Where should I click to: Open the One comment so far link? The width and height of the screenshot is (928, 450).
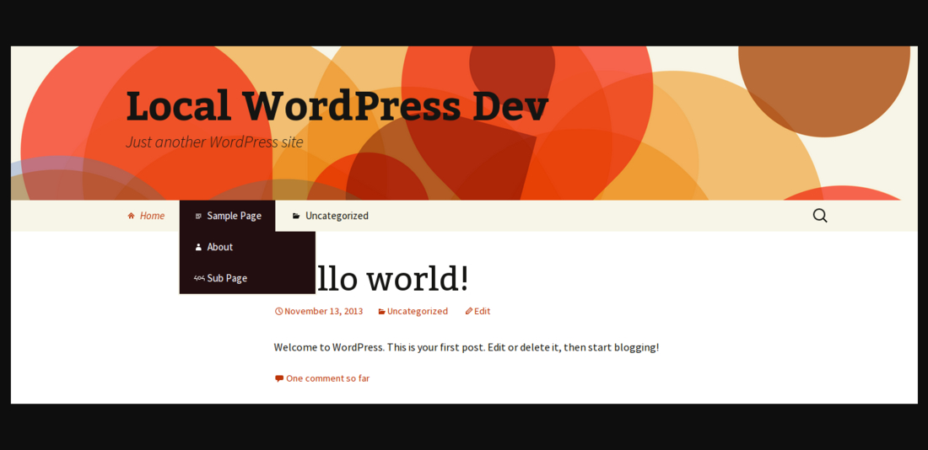tap(328, 378)
